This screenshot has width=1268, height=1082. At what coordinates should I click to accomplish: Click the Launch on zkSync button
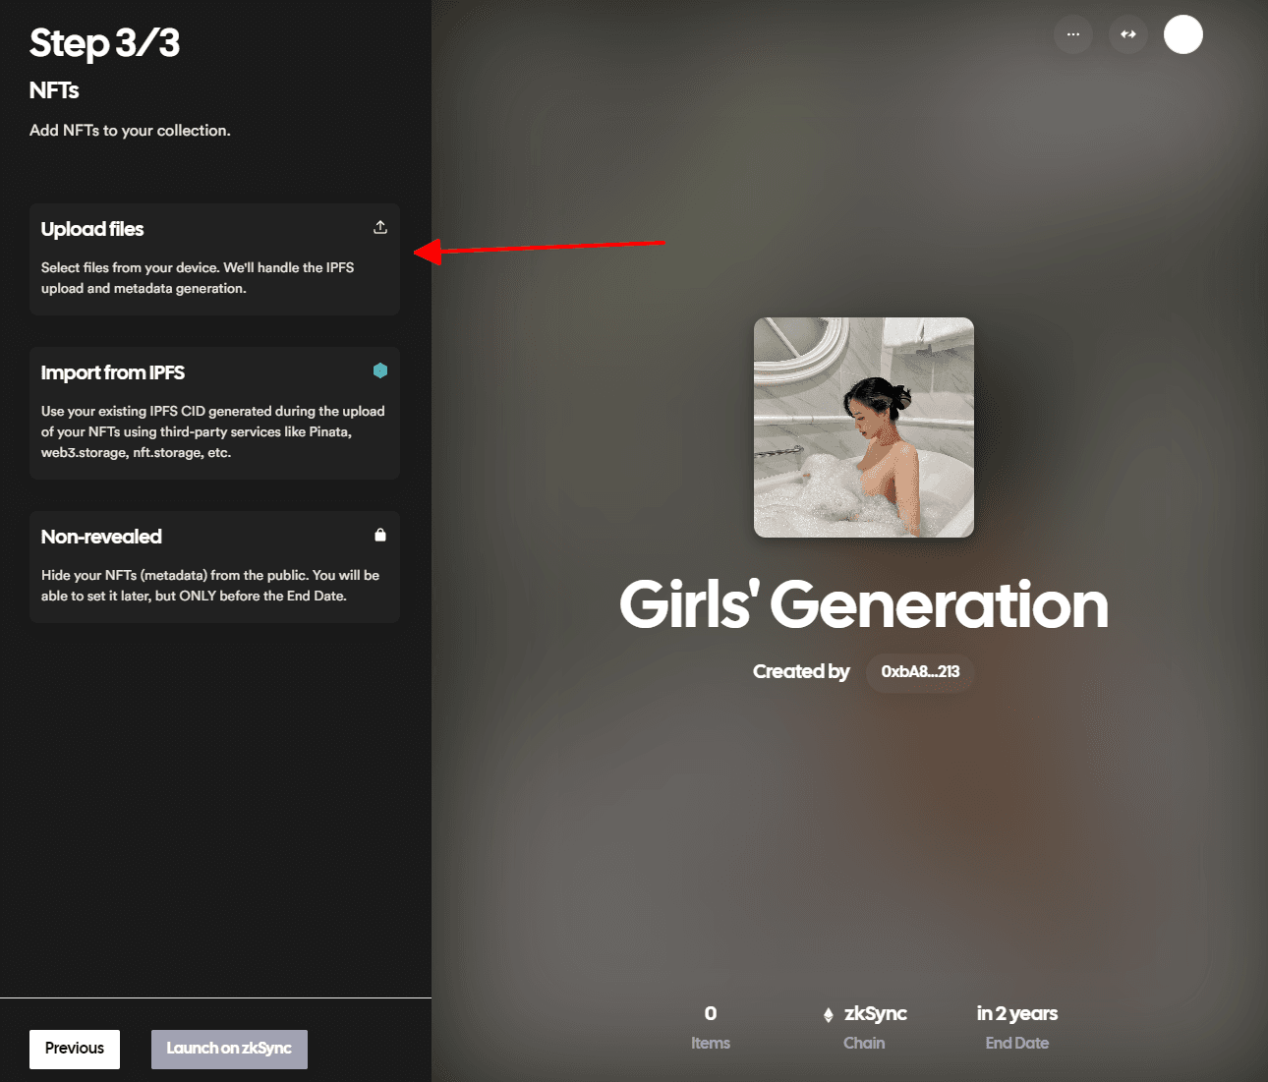point(229,1050)
